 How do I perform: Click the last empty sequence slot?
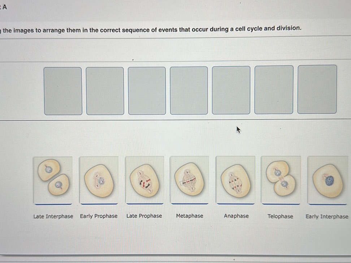pyautogui.click(x=317, y=89)
